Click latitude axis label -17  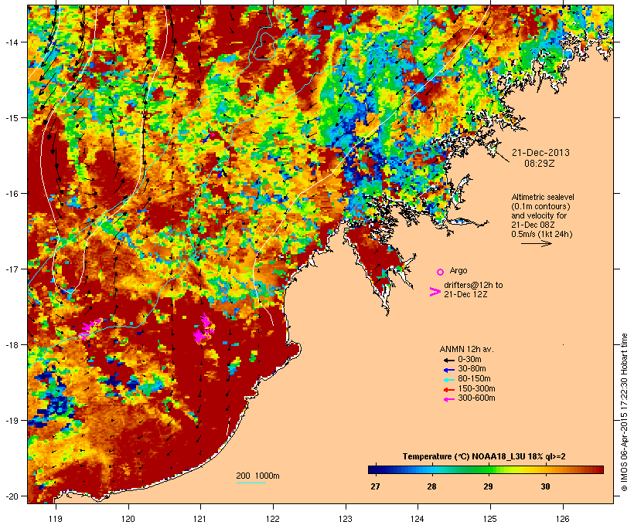coord(11,269)
